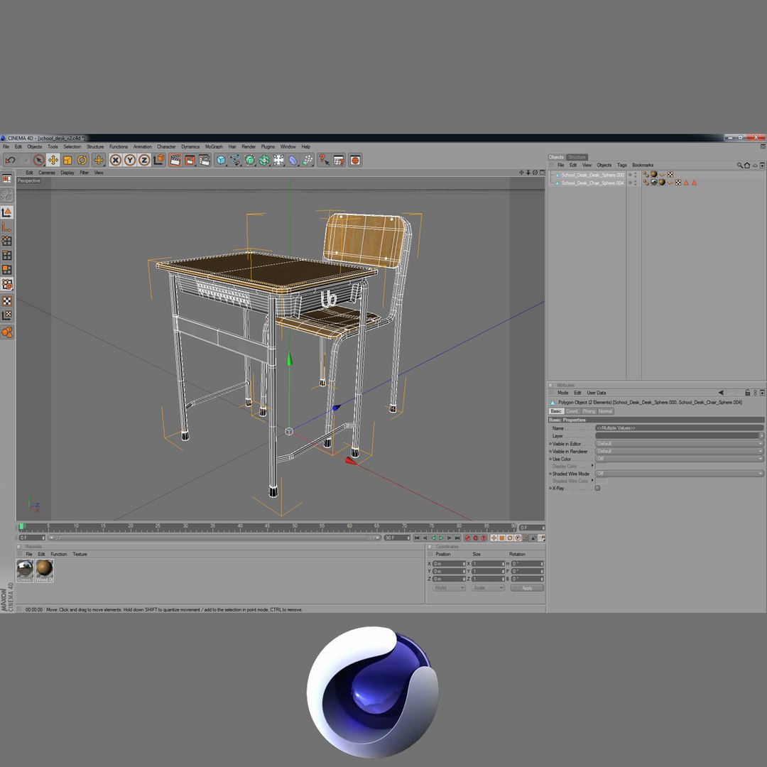767x767 pixels.
Task: Open the HyperNURBS generators icon
Action: tap(250, 160)
